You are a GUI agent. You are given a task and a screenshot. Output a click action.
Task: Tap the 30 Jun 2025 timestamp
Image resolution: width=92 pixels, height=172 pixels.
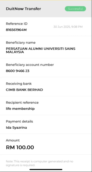coord(68,27)
